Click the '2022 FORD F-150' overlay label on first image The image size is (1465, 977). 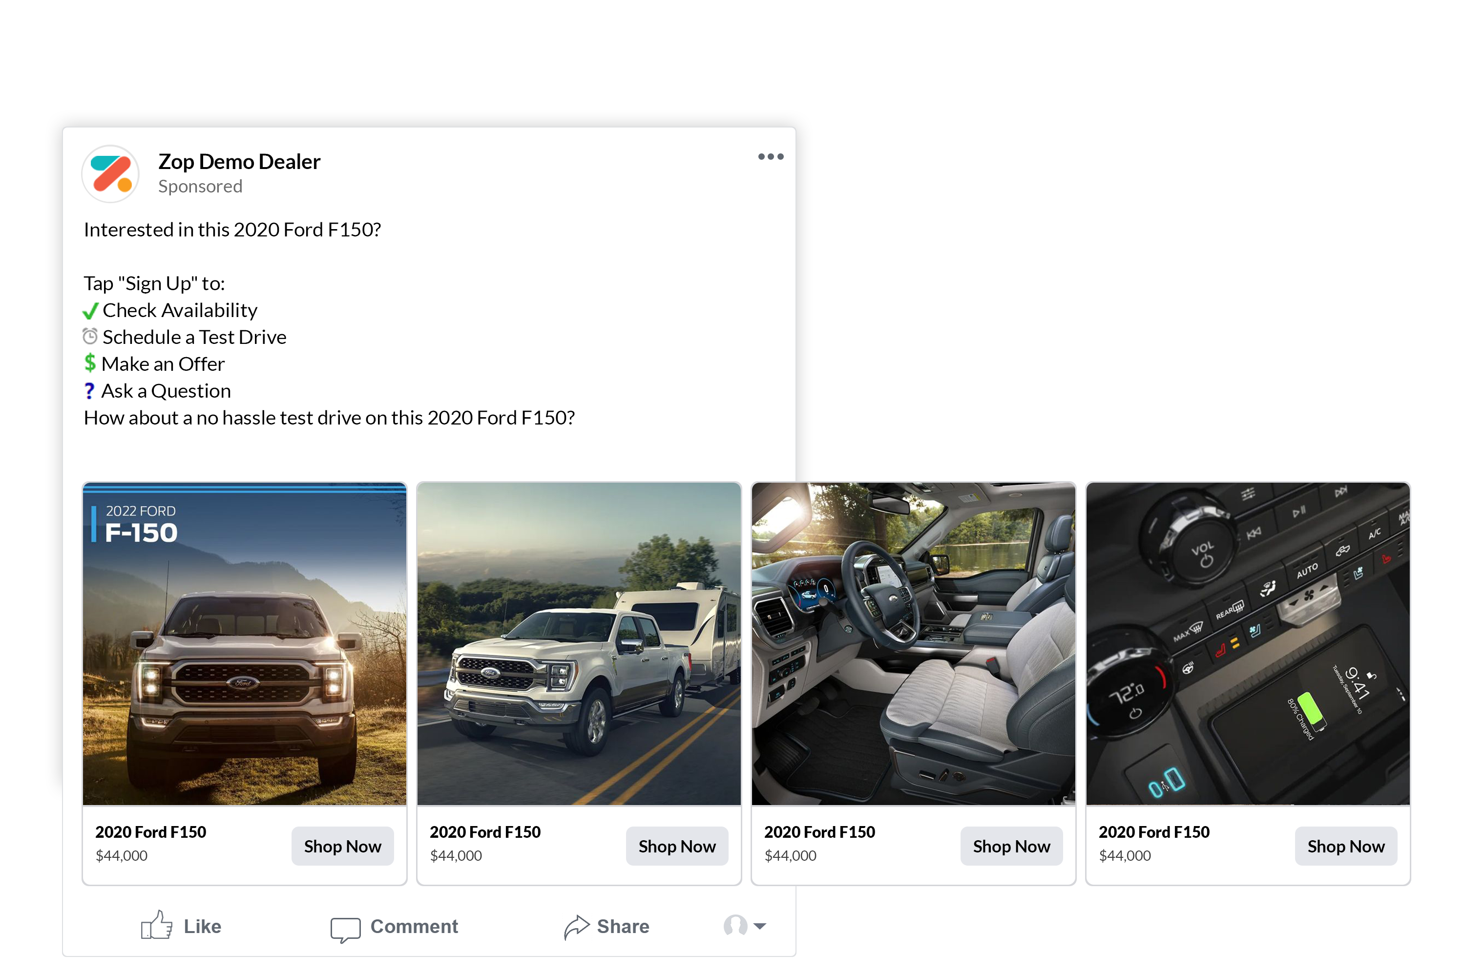coord(136,523)
